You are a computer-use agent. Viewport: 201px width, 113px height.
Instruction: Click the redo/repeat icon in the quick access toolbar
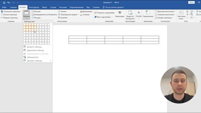pos(14,3)
